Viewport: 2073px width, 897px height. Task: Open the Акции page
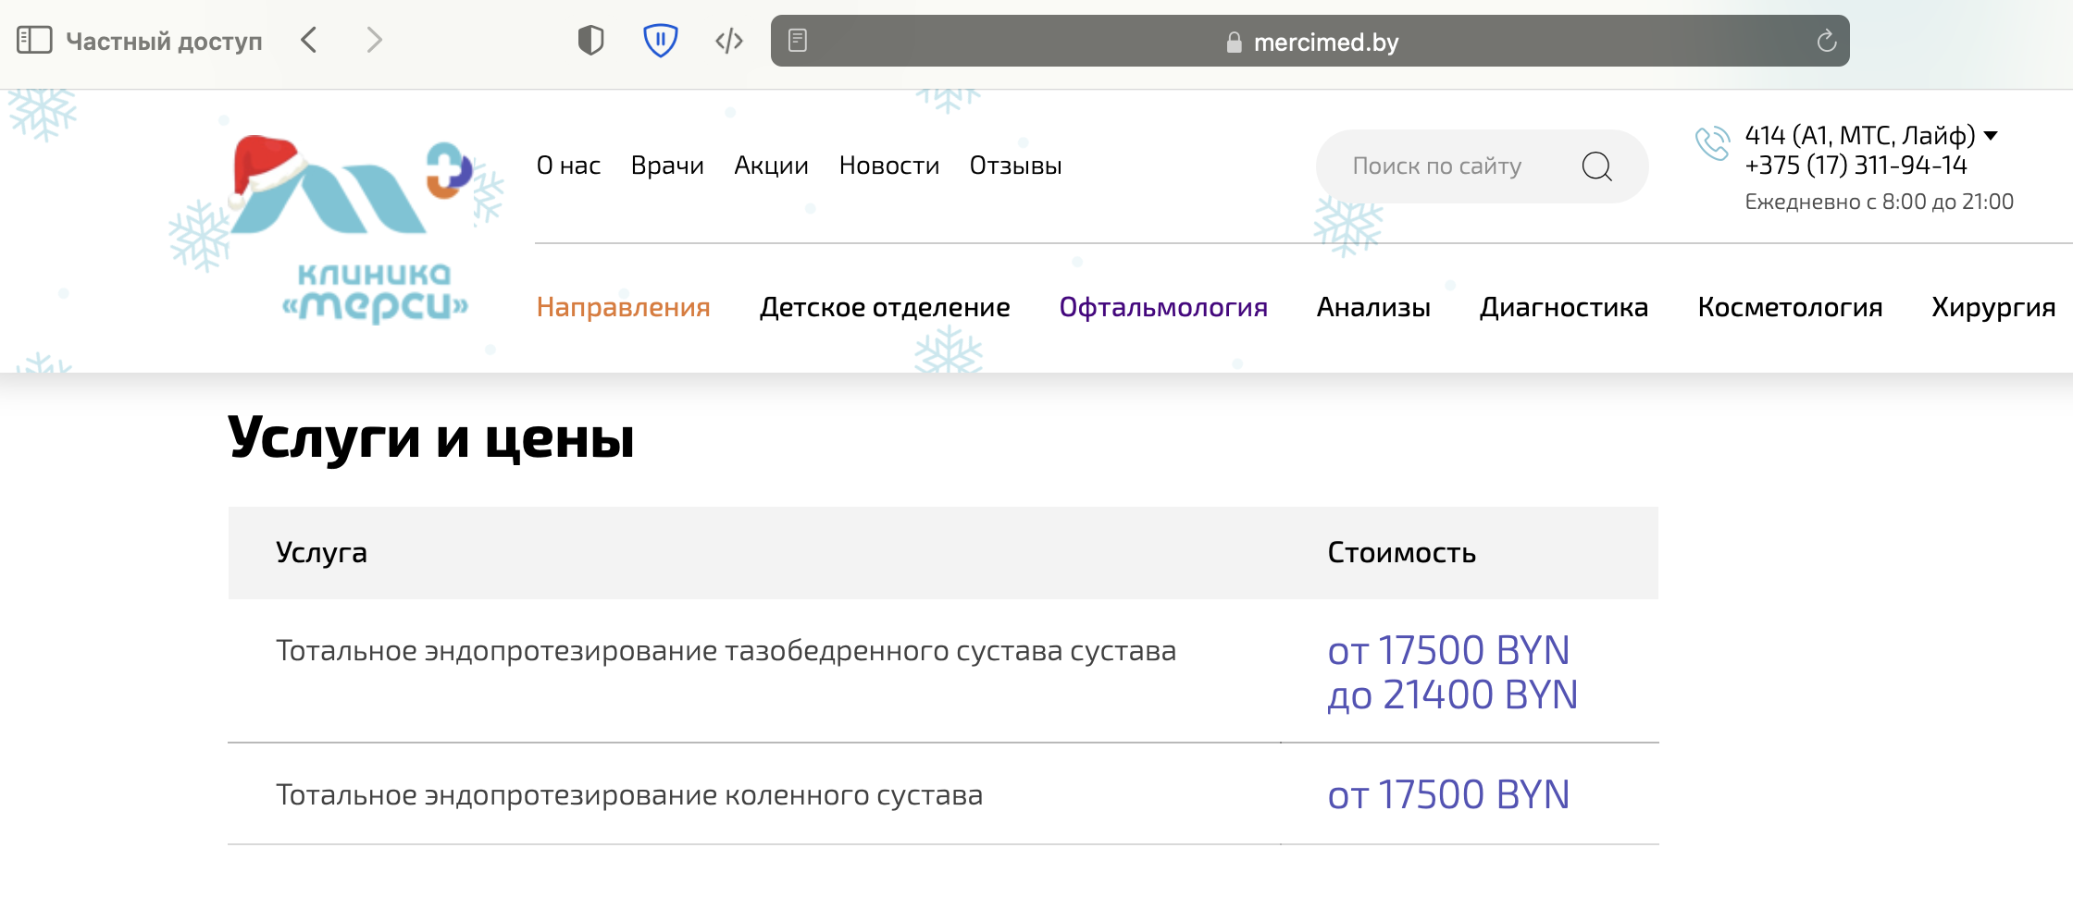771,166
